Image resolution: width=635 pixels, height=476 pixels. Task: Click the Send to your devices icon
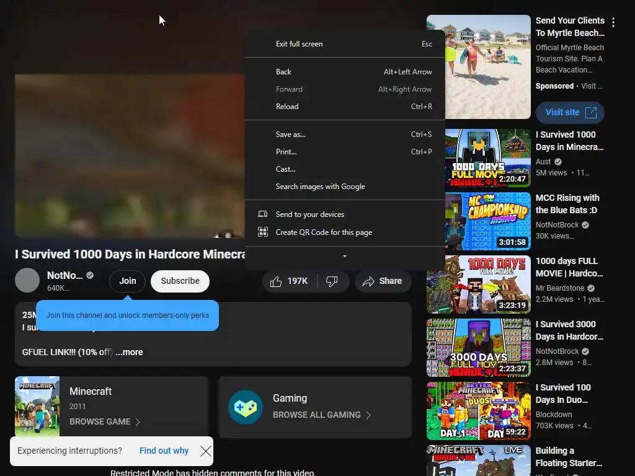click(x=263, y=214)
